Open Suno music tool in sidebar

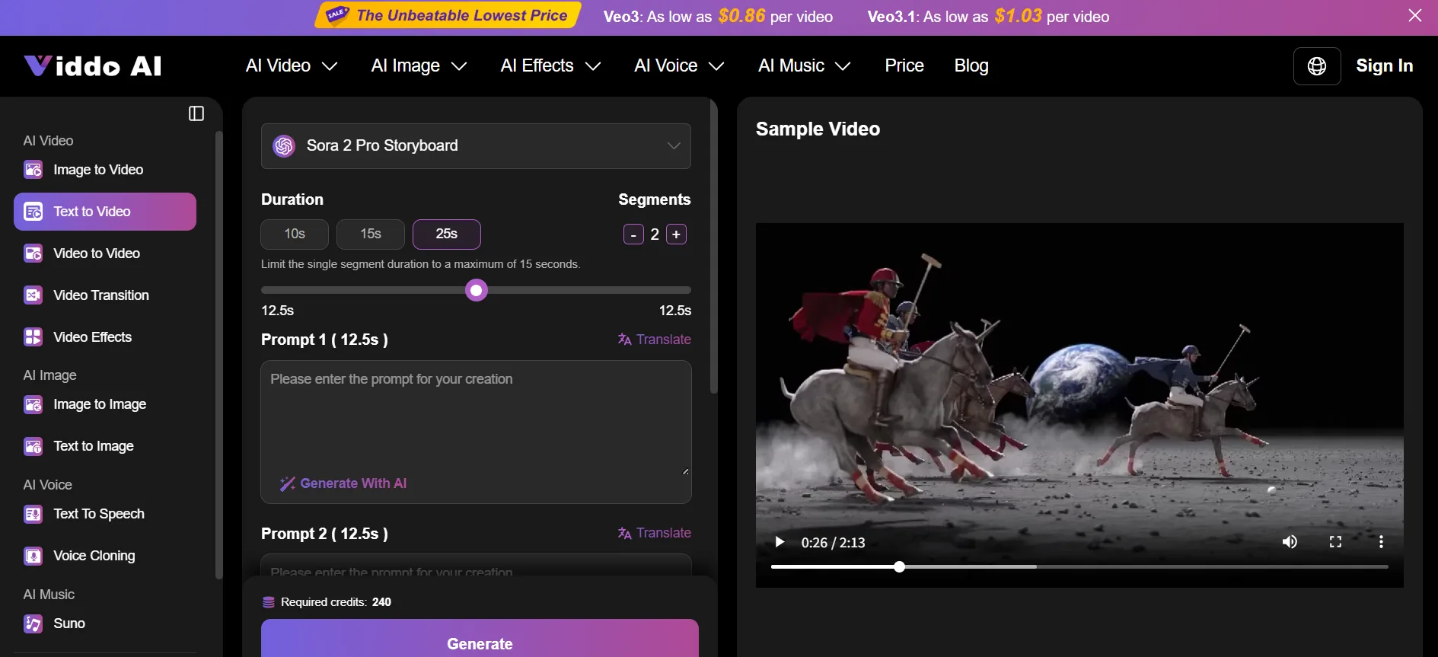tap(69, 624)
